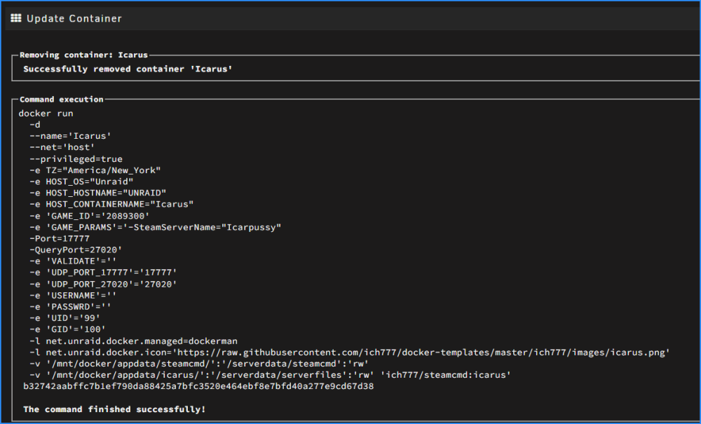
Task: Click the --name='Icarus' line
Action: point(70,136)
